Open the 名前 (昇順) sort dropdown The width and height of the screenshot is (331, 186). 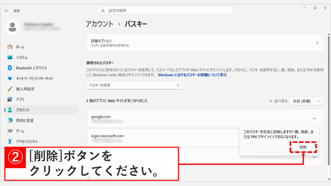pos(306,101)
